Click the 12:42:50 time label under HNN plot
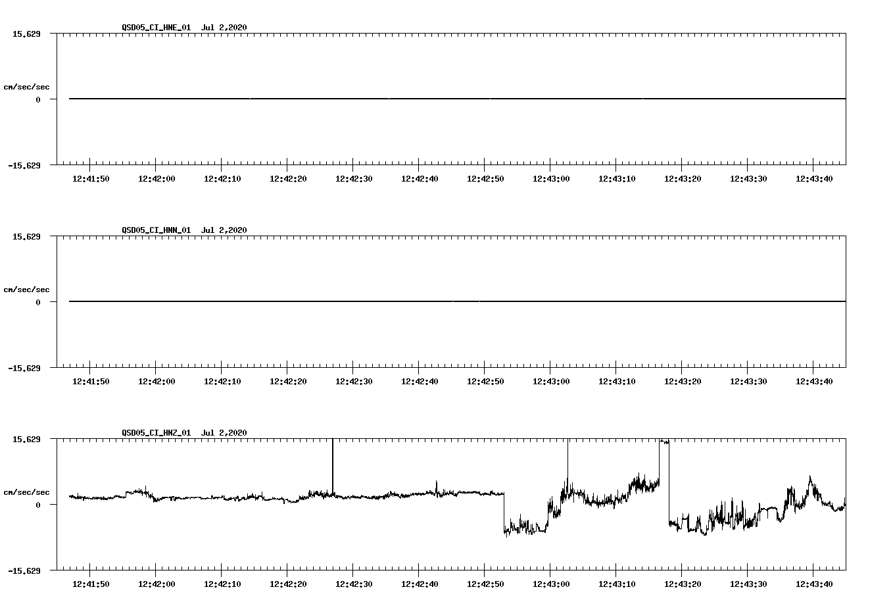Image resolution: width=893 pixels, height=608 pixels. 485,381
